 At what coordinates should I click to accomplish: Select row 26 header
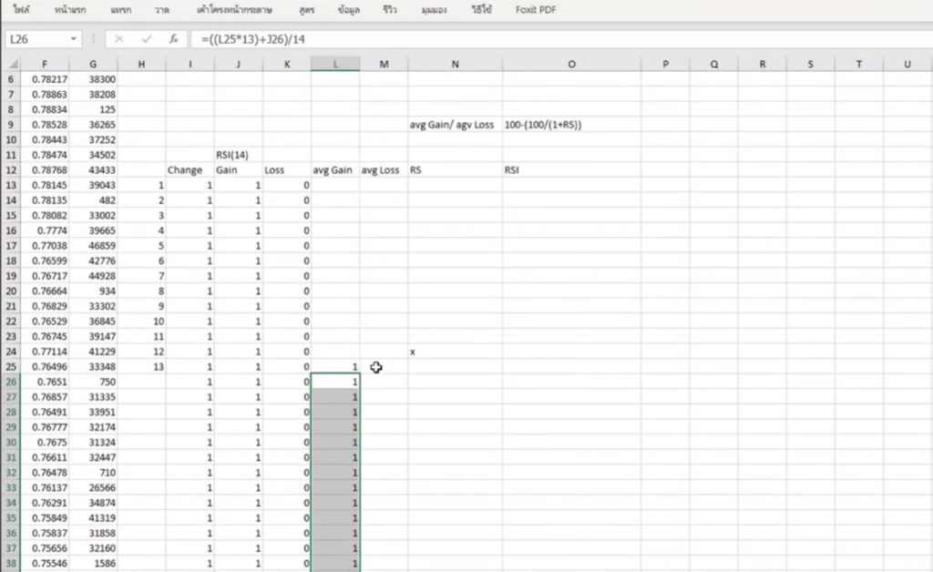[11, 383]
